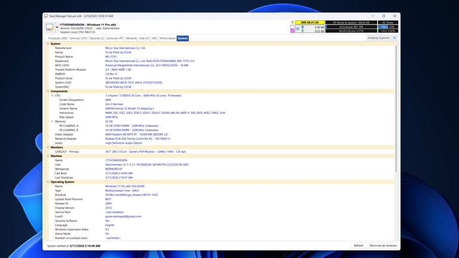Collapse the Memory tree node

click(53, 121)
